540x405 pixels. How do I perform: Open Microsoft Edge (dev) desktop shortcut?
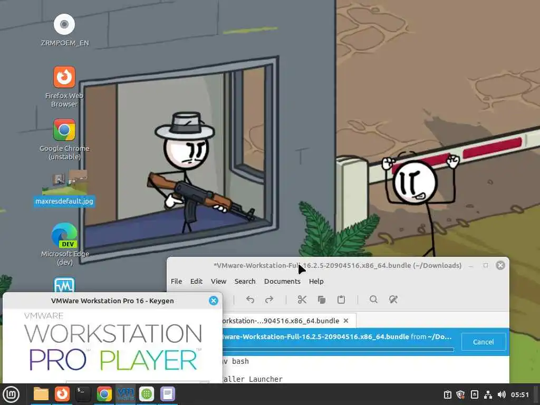[x=64, y=235]
